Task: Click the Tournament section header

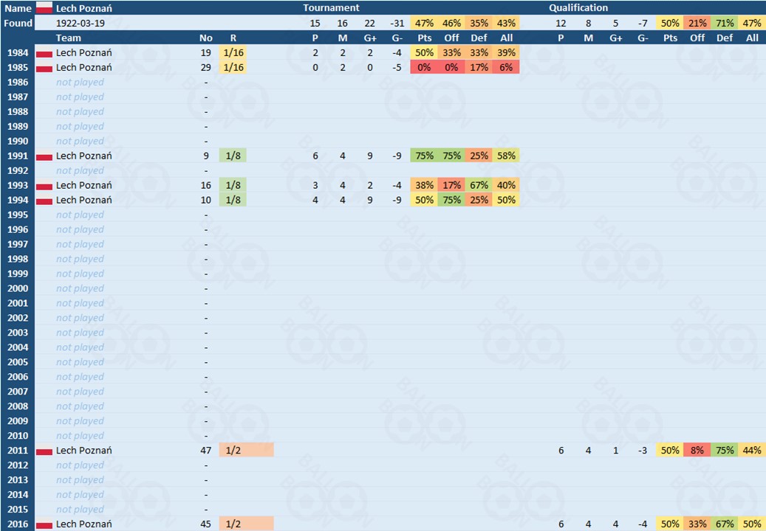Action: pyautogui.click(x=331, y=8)
